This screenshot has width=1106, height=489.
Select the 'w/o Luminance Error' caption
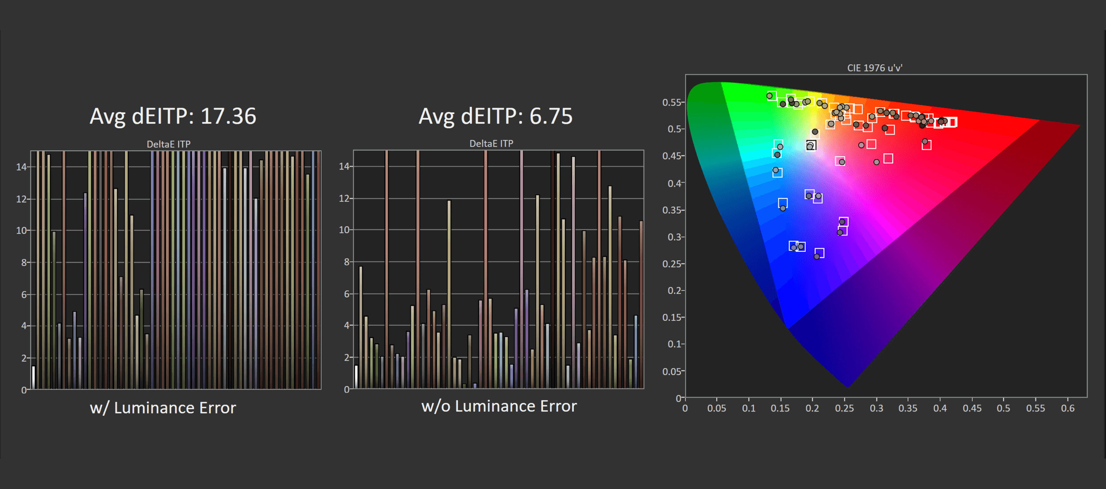499,406
